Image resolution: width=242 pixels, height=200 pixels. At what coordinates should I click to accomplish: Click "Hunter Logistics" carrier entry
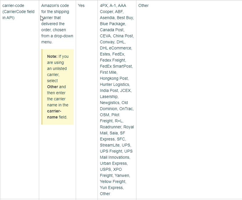115,84
